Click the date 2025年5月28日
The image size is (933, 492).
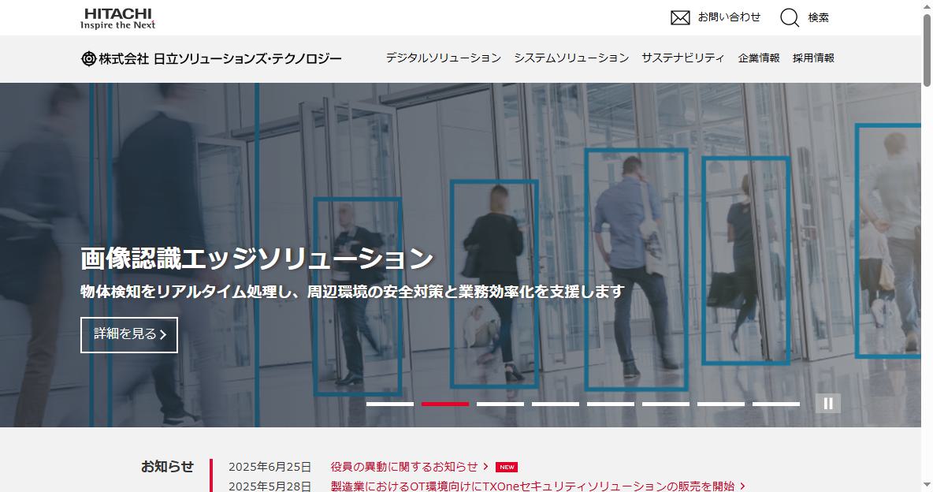(269, 486)
